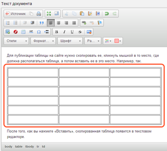167x151 pixels.
Task: Click the 'Текст документа' heading
Action: tap(17, 4)
